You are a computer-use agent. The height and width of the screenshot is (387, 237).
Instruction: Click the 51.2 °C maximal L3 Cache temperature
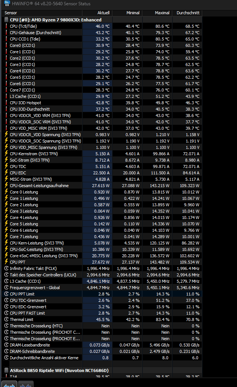[162, 96]
